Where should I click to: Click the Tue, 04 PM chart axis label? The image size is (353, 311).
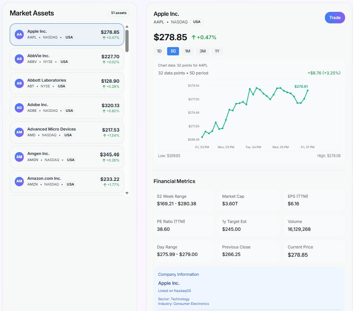click(253, 147)
